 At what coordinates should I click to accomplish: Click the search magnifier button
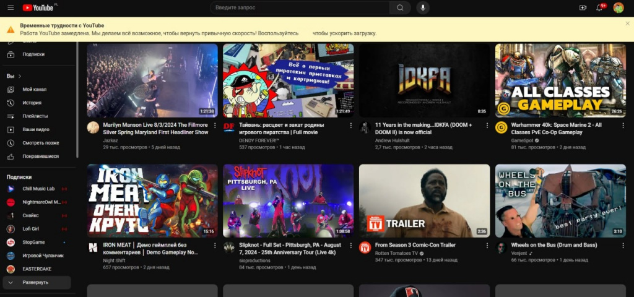click(x=400, y=7)
